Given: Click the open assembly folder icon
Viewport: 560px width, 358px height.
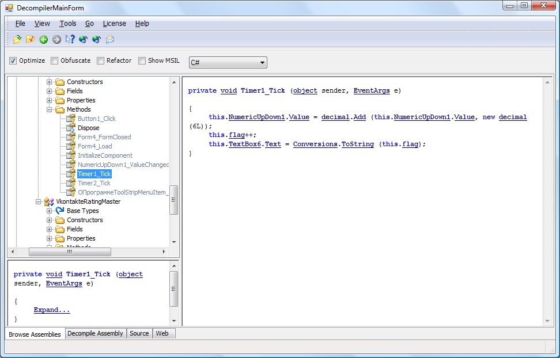Looking at the screenshot, I should click(x=17, y=39).
